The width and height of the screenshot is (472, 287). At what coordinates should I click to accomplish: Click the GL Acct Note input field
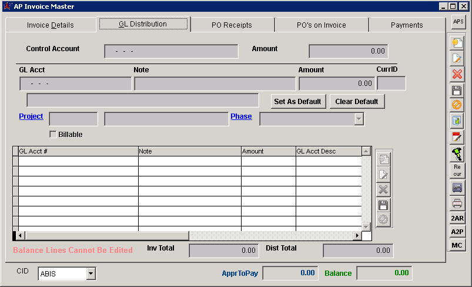pos(215,84)
